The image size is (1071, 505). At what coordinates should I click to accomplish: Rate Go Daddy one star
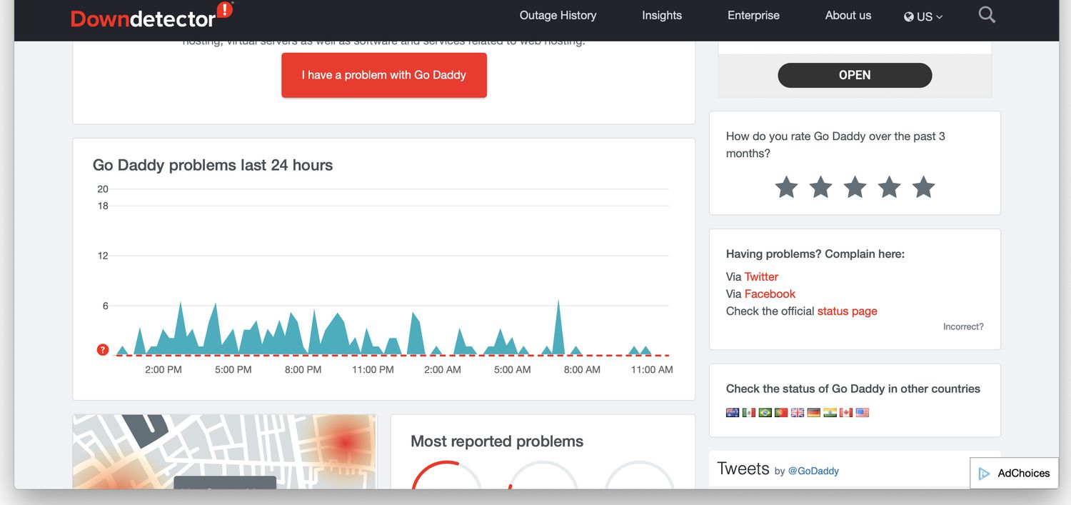(786, 187)
